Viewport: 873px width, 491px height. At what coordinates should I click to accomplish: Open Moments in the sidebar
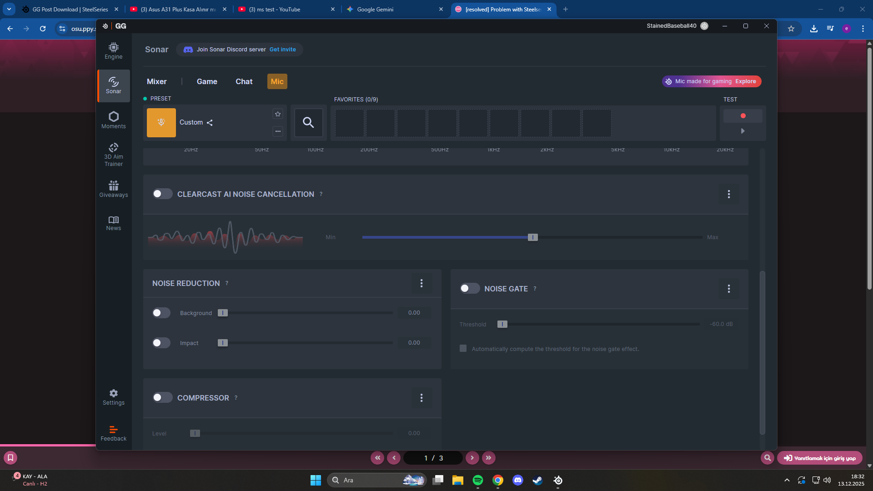point(114,120)
